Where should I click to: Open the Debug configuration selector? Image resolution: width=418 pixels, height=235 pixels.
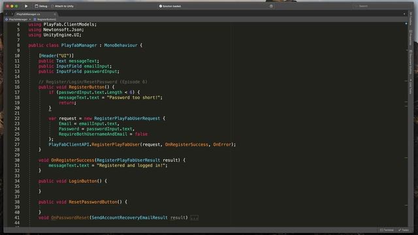pyautogui.click(x=41, y=6)
